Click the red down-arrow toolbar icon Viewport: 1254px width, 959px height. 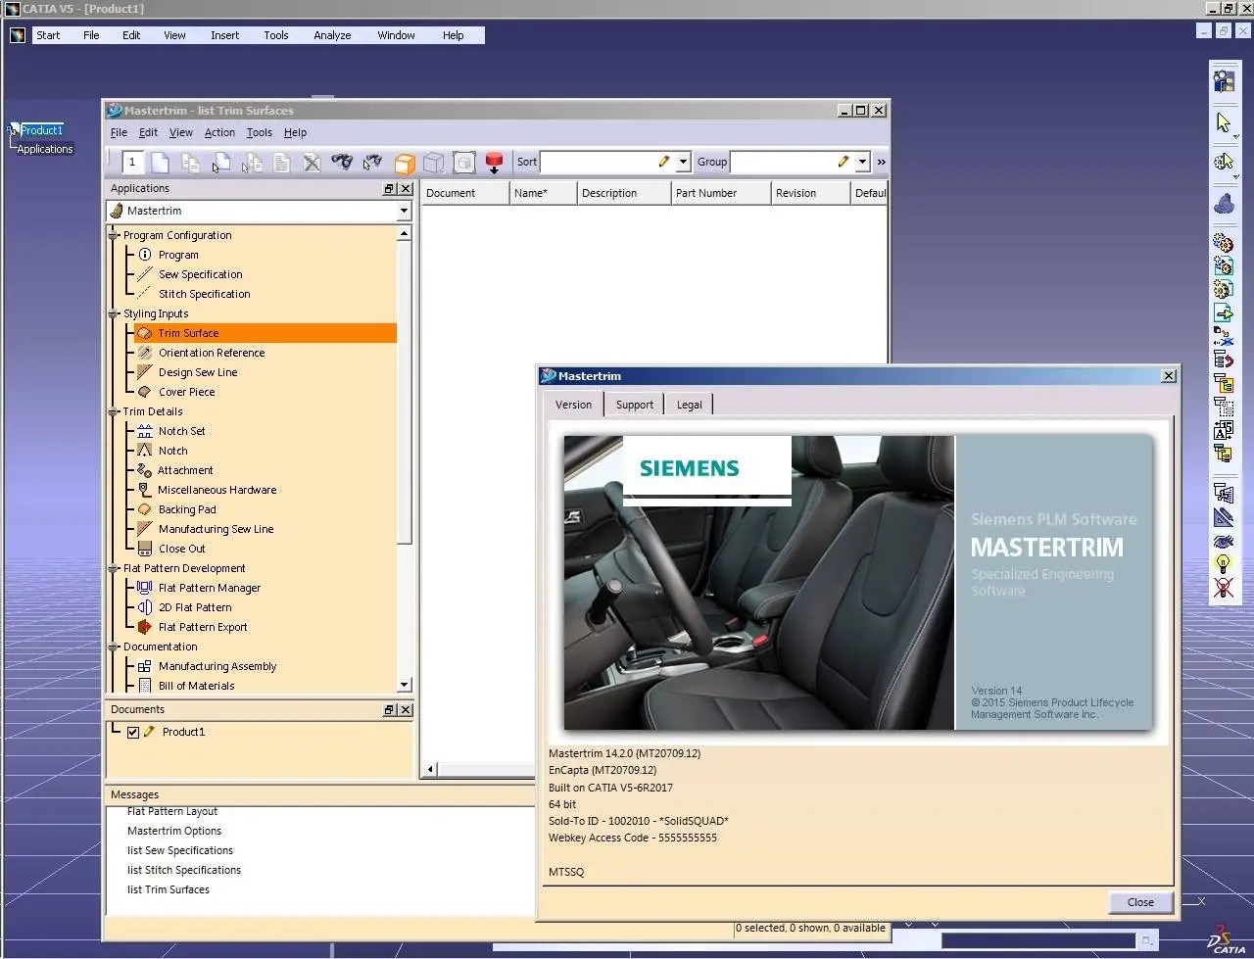pyautogui.click(x=494, y=162)
